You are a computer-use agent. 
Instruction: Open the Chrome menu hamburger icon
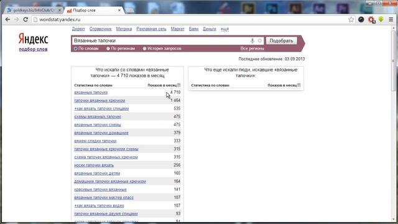(x=391, y=19)
